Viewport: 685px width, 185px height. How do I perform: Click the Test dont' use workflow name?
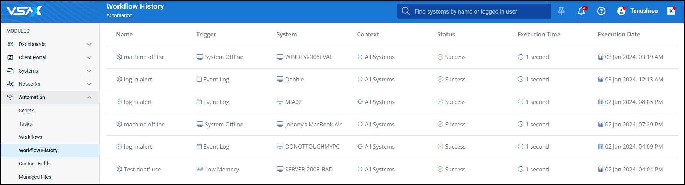point(142,169)
